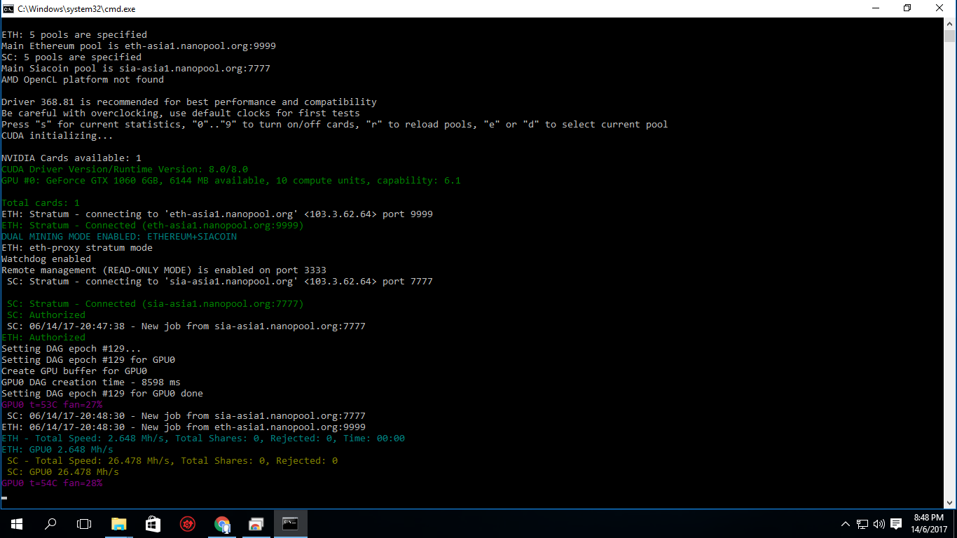Click 'Main Siacoin pool is sia-asia1' line
The height and width of the screenshot is (538, 957).
pyautogui.click(x=136, y=69)
